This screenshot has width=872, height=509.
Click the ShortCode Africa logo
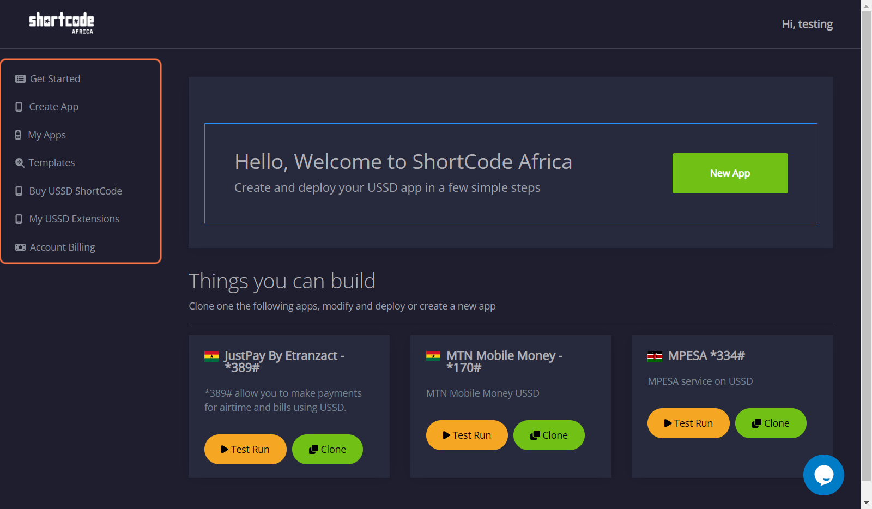(x=62, y=23)
